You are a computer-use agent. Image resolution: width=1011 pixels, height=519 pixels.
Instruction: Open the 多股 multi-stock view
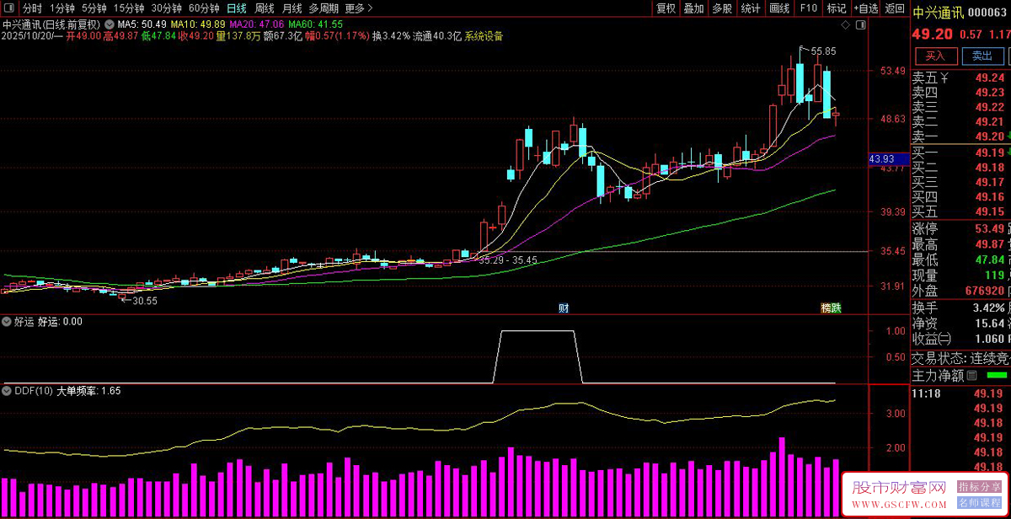coord(722,8)
